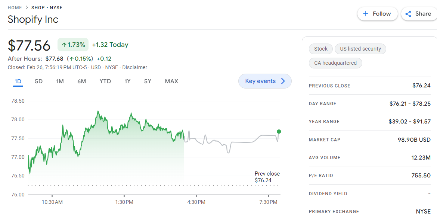Click the $77.56 current price
437x215 pixels.
tap(29, 45)
